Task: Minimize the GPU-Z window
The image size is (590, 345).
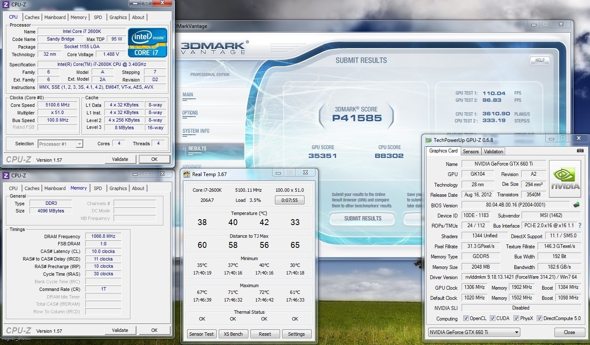Action: [x=551, y=138]
